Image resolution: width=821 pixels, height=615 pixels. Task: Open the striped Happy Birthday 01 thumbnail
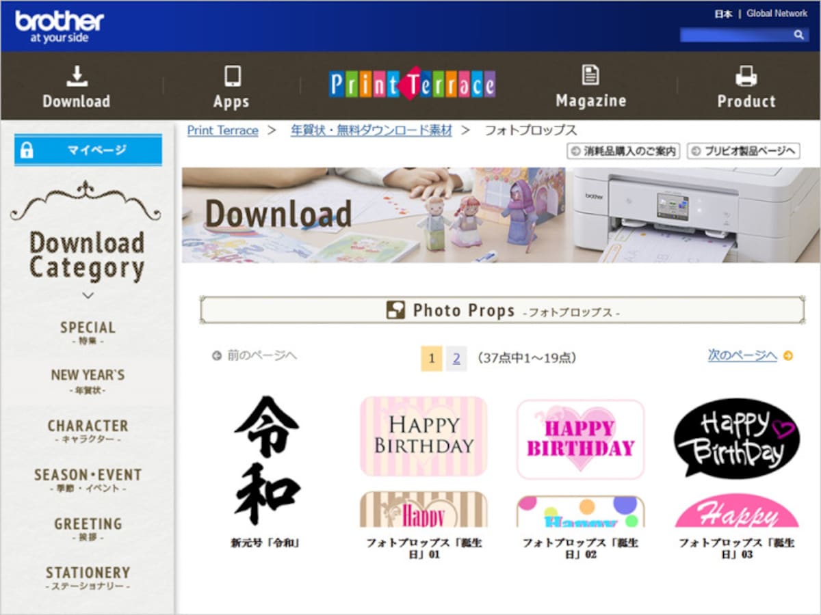click(423, 461)
